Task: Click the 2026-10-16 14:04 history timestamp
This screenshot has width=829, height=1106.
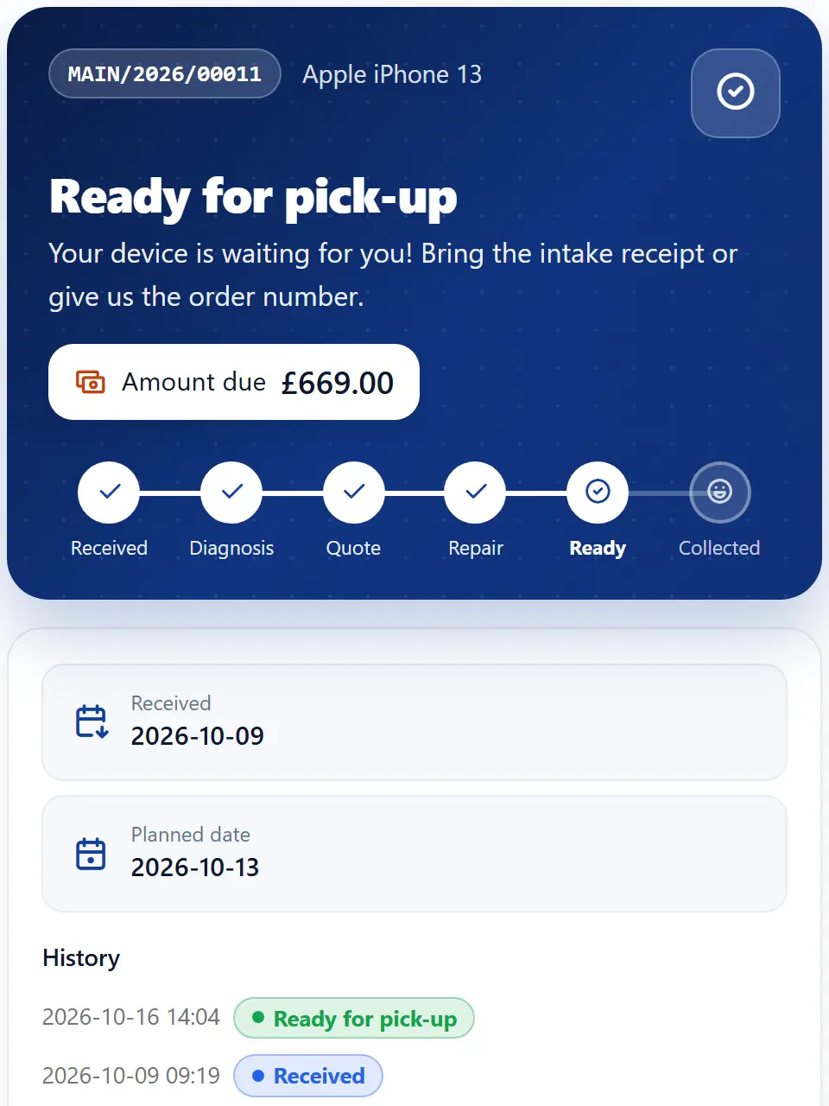Action: (131, 1017)
